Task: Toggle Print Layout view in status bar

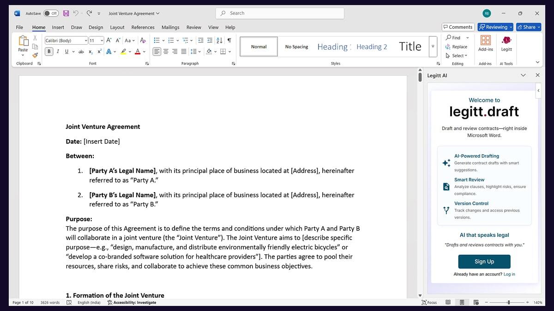Action: pos(462,302)
